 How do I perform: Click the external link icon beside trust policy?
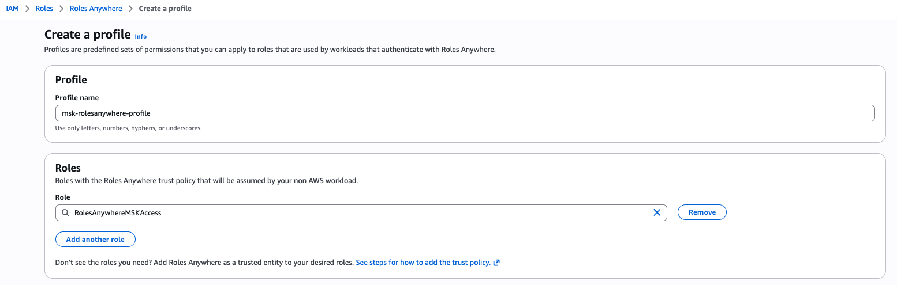point(496,263)
